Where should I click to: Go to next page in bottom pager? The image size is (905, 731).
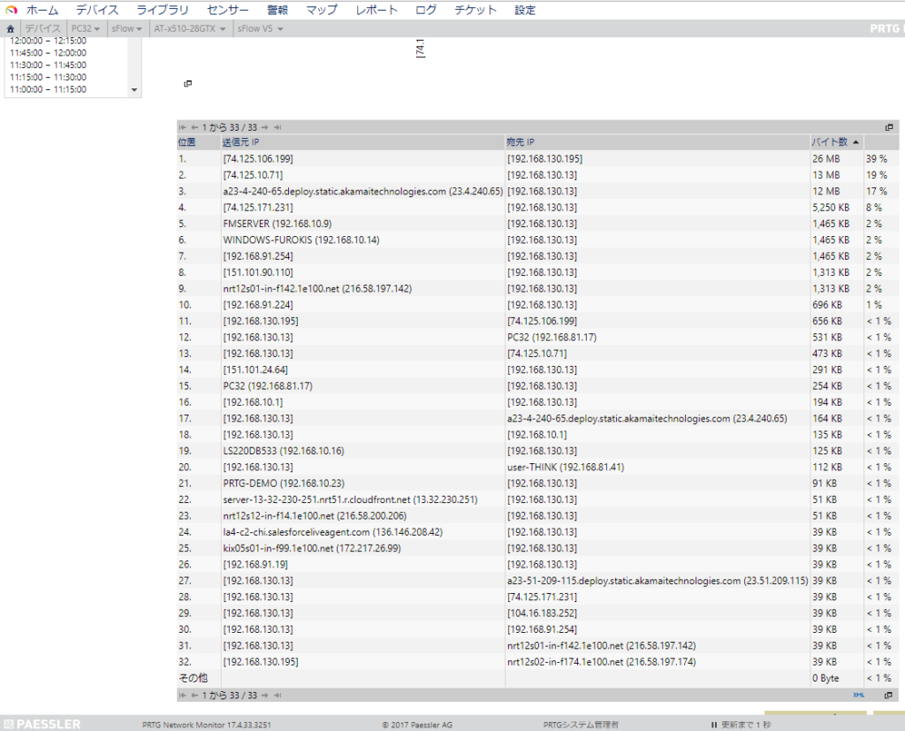coord(264,696)
